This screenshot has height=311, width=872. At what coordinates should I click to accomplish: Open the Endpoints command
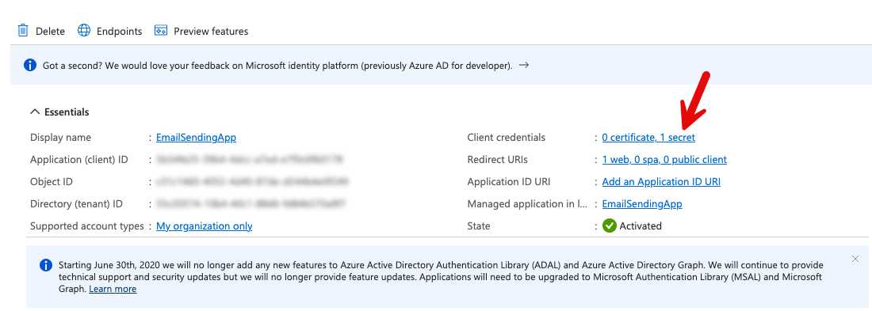[x=109, y=31]
